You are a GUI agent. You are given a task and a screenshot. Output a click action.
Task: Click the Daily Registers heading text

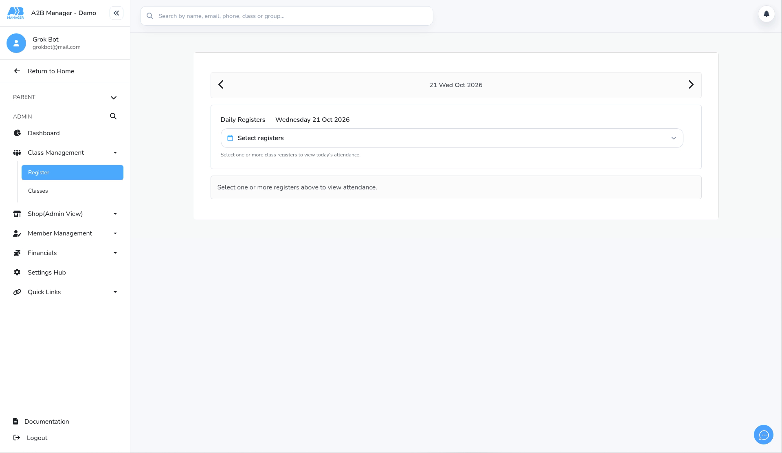[x=285, y=120]
